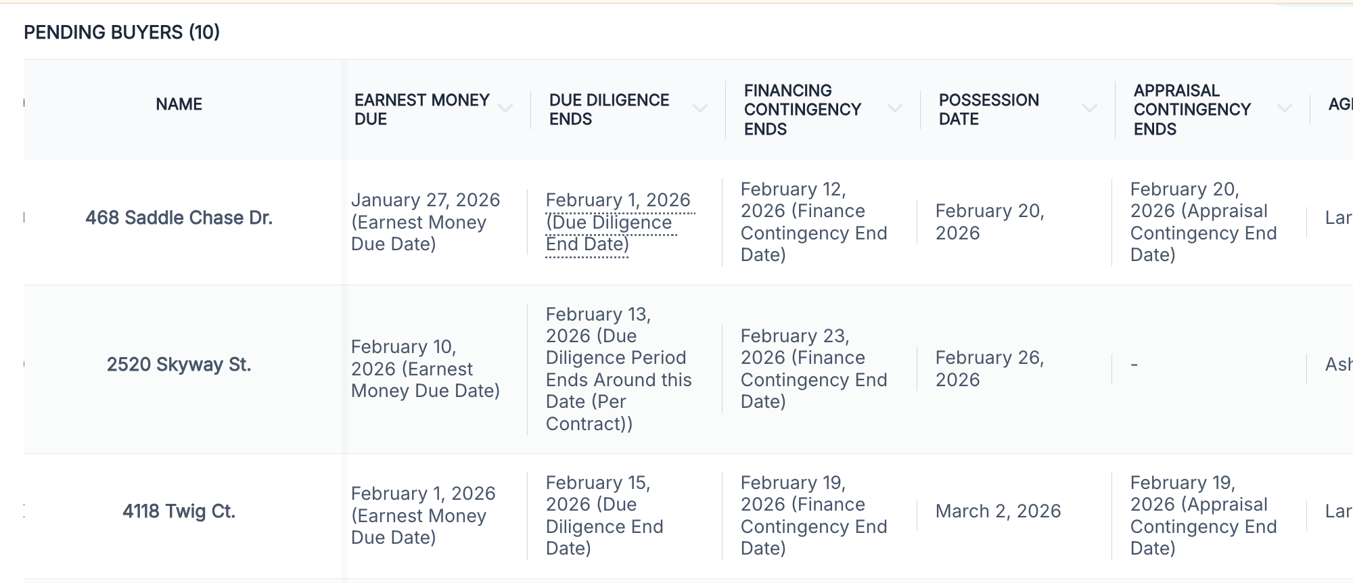Click the Name column header
This screenshot has height=583, width=1353.
[179, 104]
